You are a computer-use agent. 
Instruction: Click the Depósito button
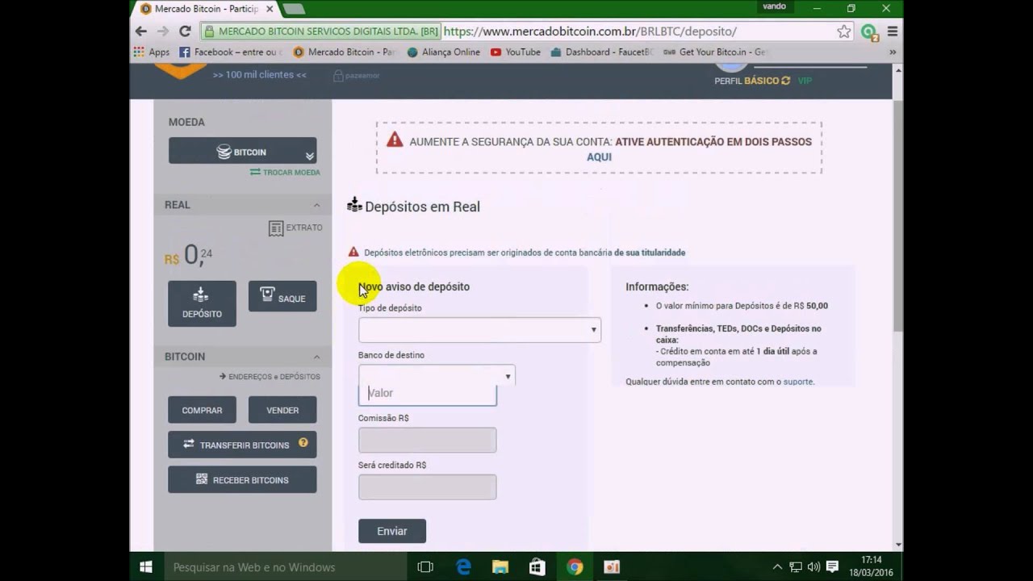(202, 303)
